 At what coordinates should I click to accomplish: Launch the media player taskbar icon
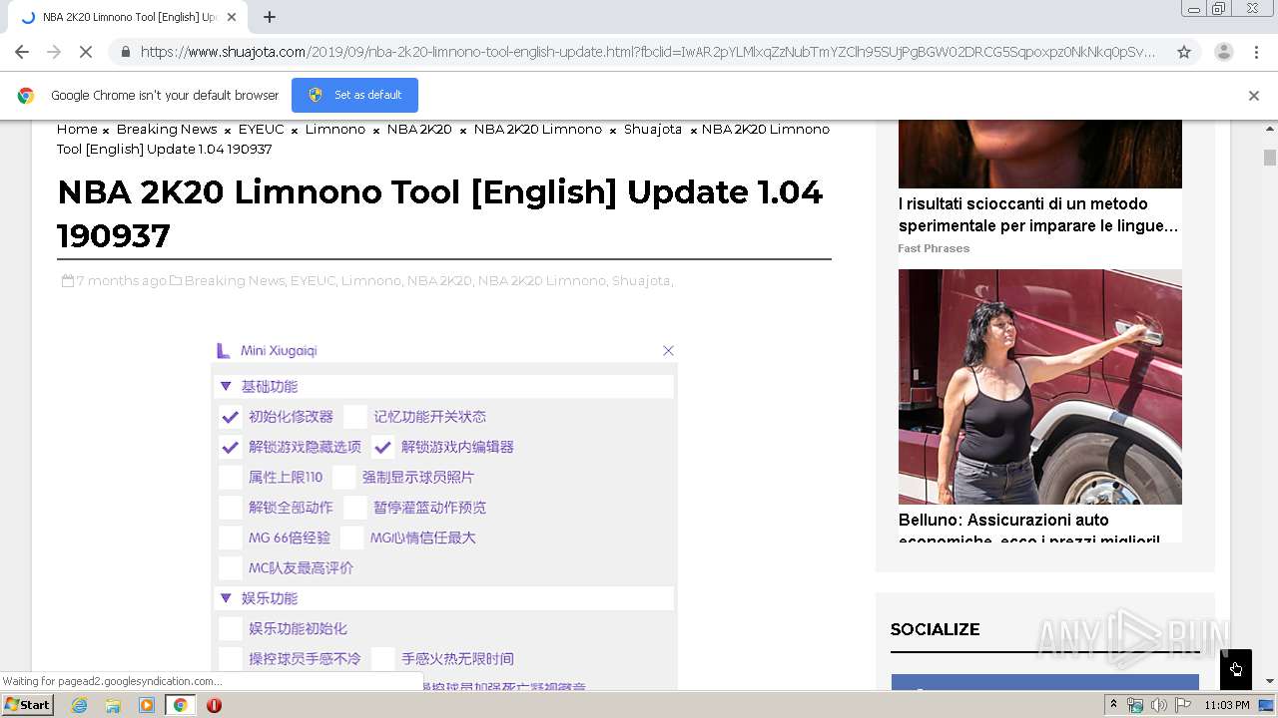click(x=147, y=705)
